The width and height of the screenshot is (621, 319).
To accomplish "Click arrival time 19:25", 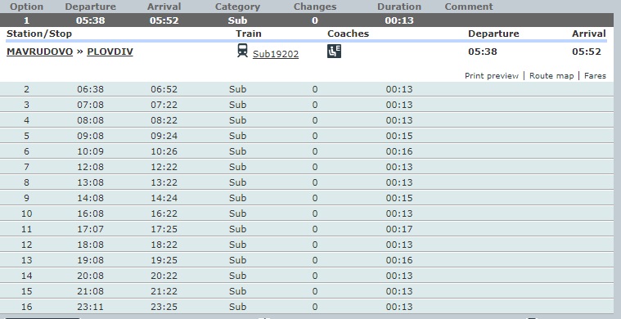I will click(164, 260).
